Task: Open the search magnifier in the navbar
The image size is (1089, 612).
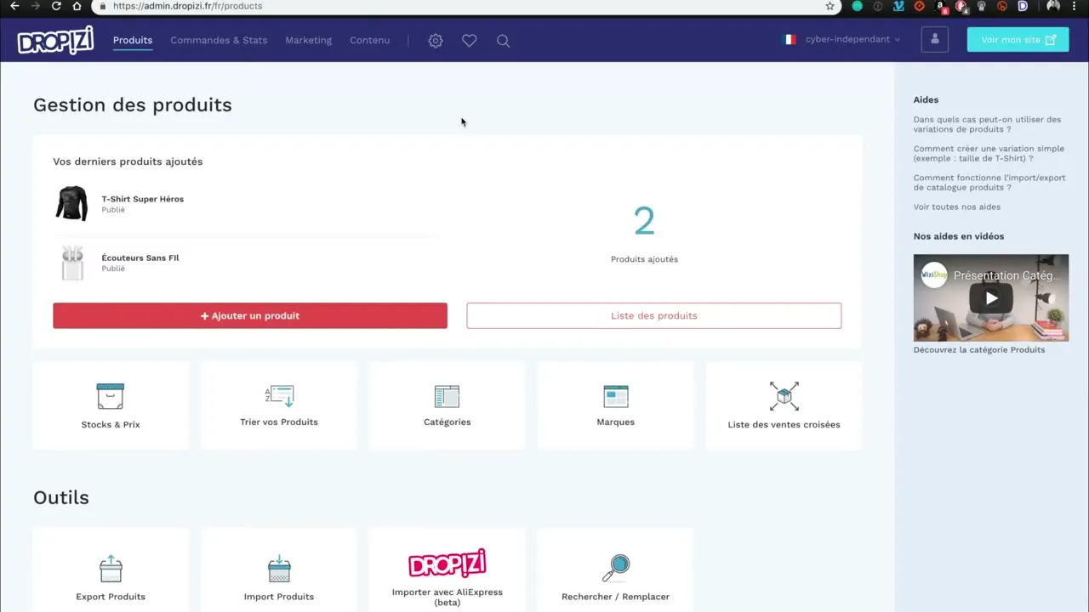Action: [x=503, y=40]
